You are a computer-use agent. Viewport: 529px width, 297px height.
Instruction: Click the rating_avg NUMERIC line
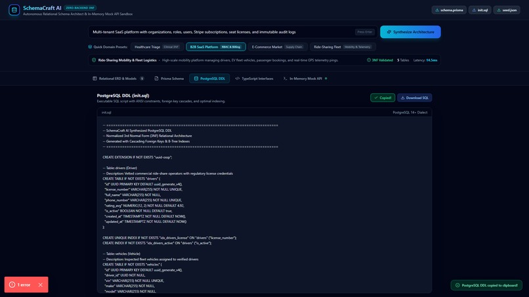point(144,206)
